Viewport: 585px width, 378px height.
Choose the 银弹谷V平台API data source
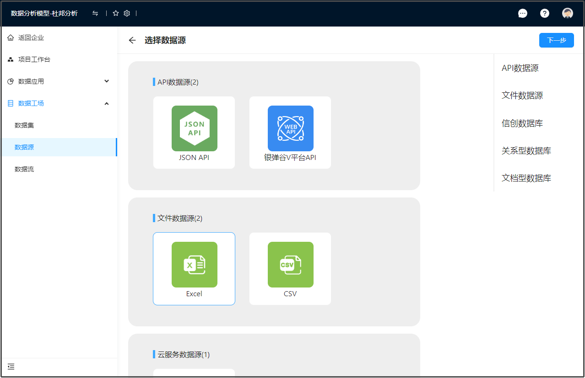(x=290, y=128)
